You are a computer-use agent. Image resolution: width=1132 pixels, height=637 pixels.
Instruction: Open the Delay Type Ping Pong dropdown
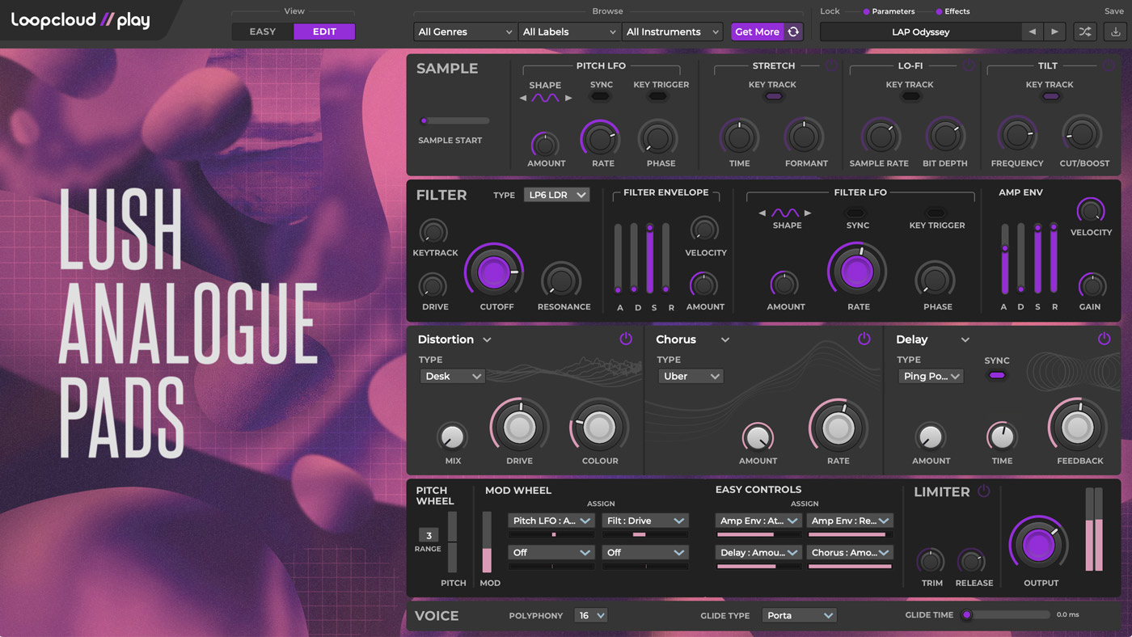931,376
